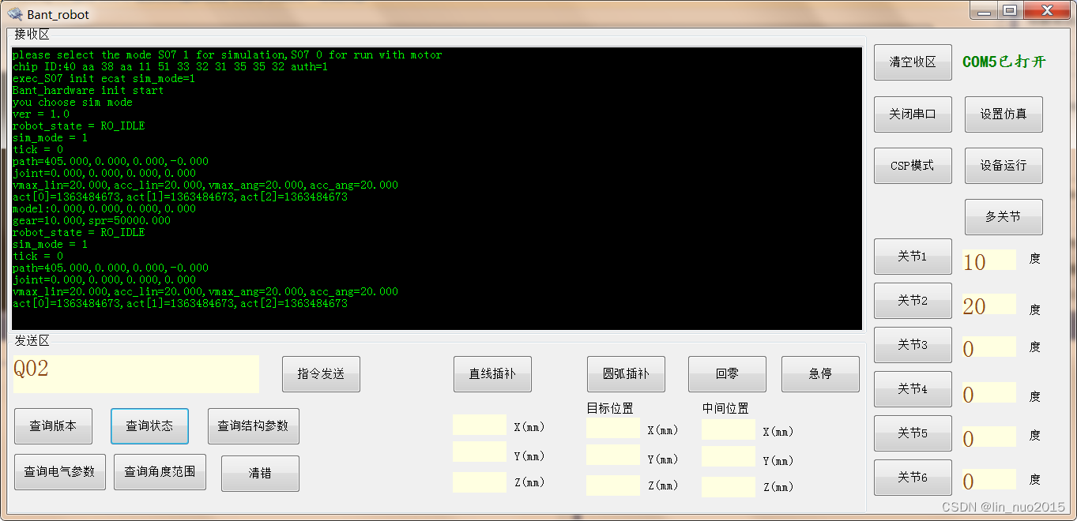The height and width of the screenshot is (521, 1077).
Task: Click the 设置仿真 button
Action: tap(1004, 114)
